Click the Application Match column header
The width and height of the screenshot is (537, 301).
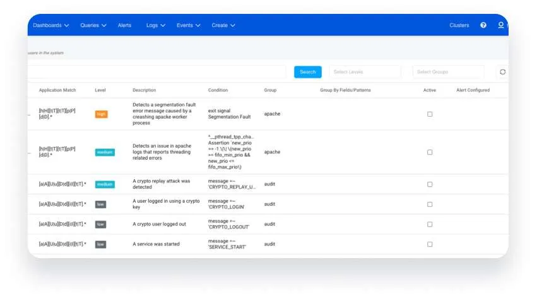[57, 90]
